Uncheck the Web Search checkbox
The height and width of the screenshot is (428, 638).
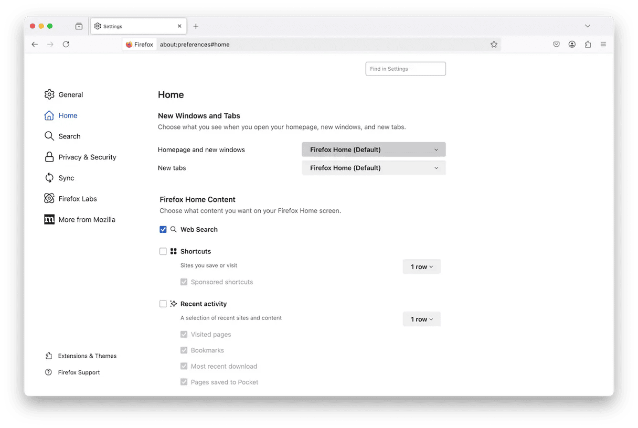click(x=163, y=230)
